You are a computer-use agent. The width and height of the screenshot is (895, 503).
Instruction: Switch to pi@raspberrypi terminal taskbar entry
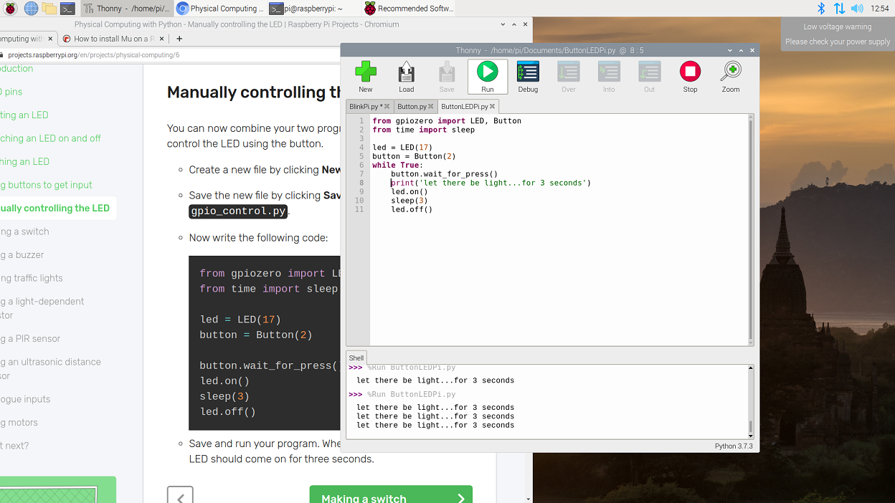click(313, 9)
